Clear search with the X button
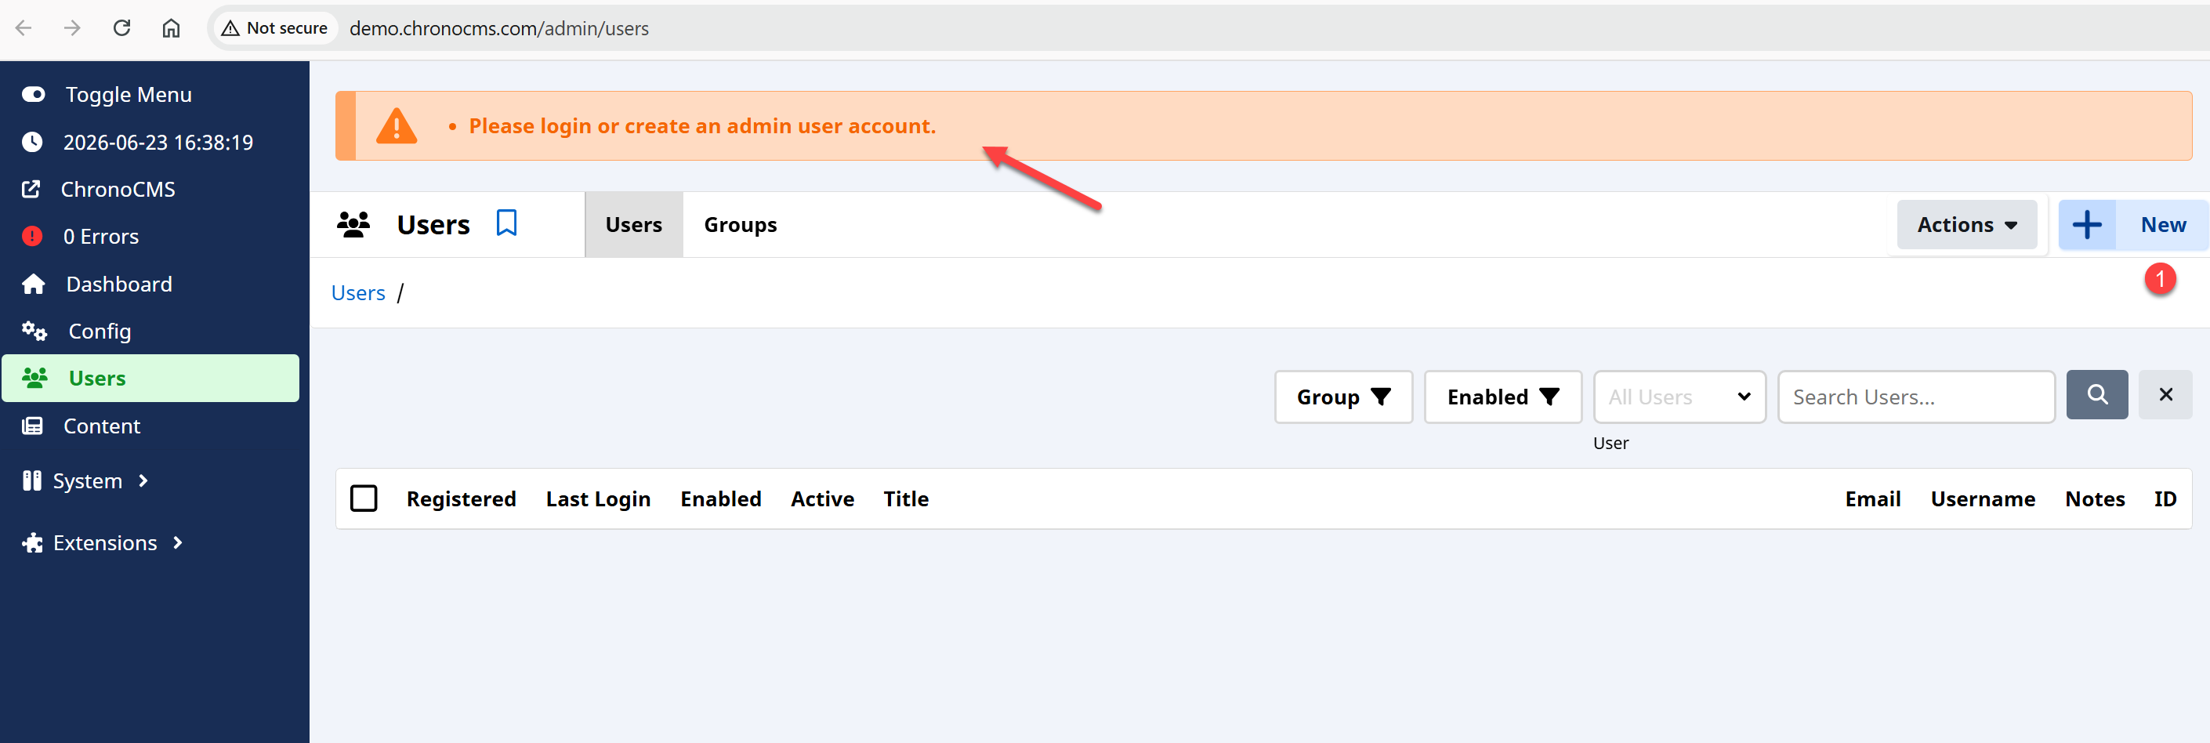2210x743 pixels. (2165, 395)
